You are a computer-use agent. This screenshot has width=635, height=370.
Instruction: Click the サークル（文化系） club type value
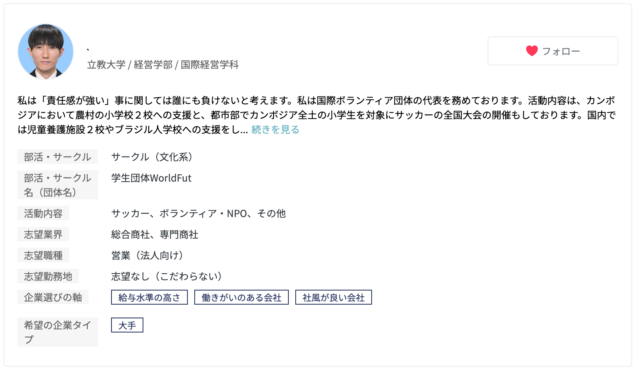click(152, 157)
